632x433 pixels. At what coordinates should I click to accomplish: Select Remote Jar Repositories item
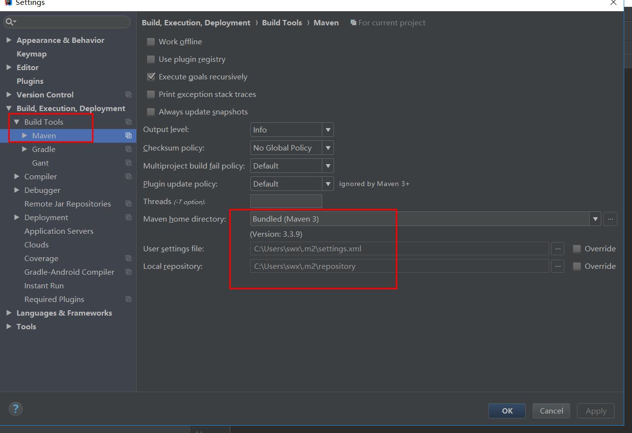pyautogui.click(x=68, y=204)
